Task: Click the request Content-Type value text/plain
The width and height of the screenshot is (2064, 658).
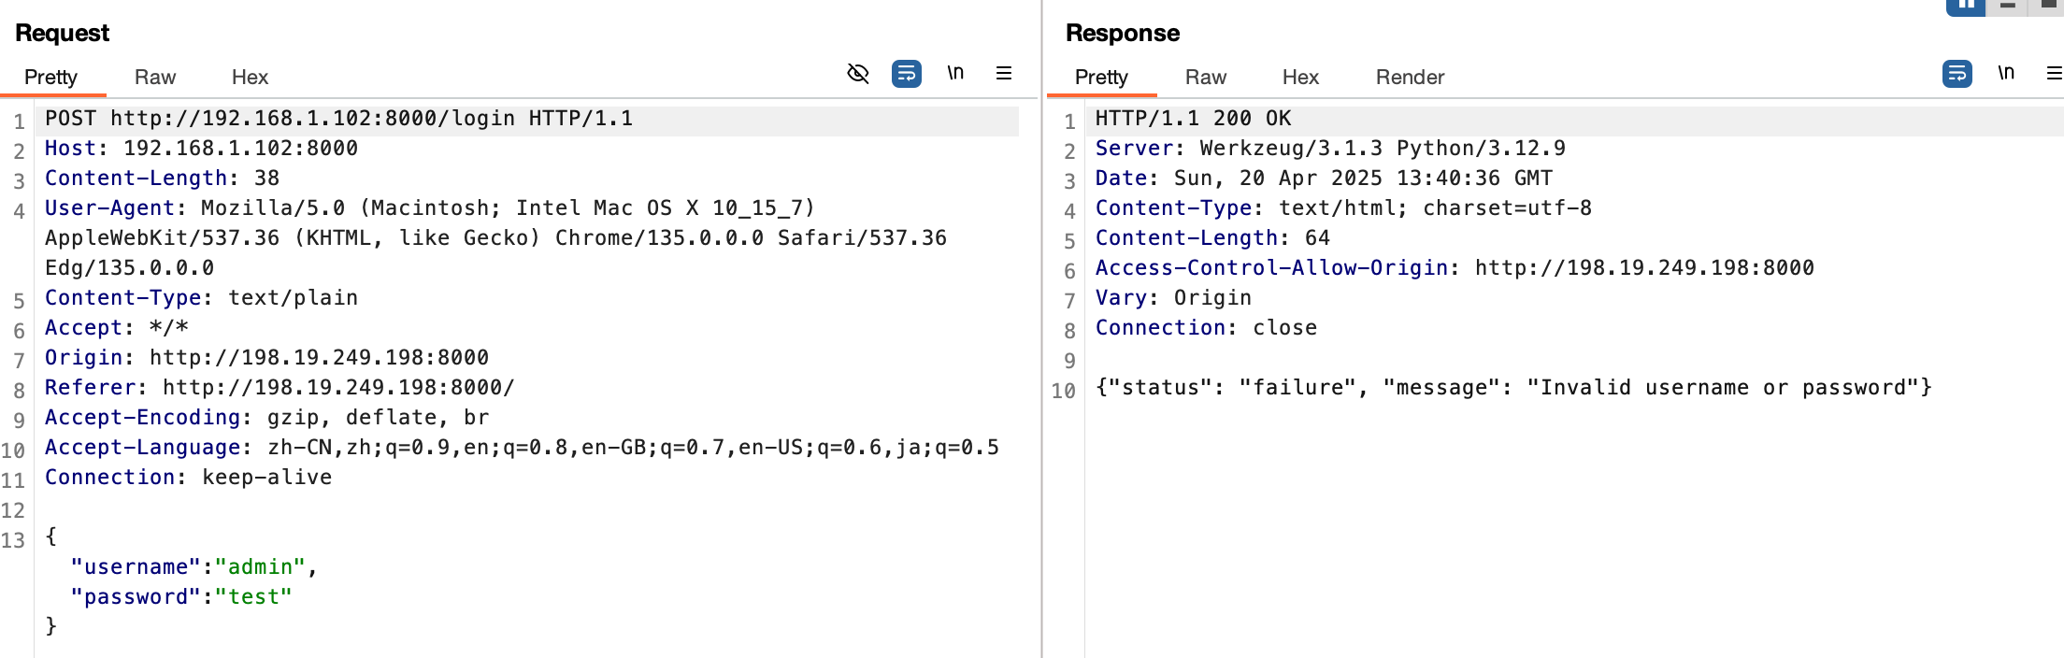Action: [293, 298]
